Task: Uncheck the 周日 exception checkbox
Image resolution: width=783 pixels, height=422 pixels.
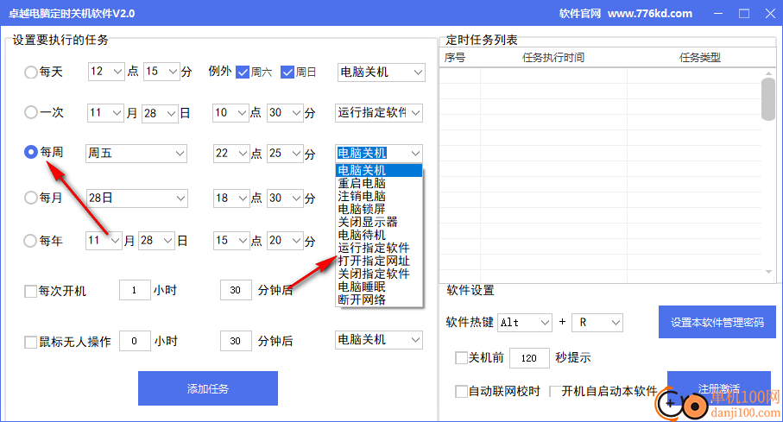Action: point(287,72)
